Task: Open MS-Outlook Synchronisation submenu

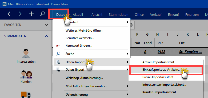Action: tap(92, 86)
